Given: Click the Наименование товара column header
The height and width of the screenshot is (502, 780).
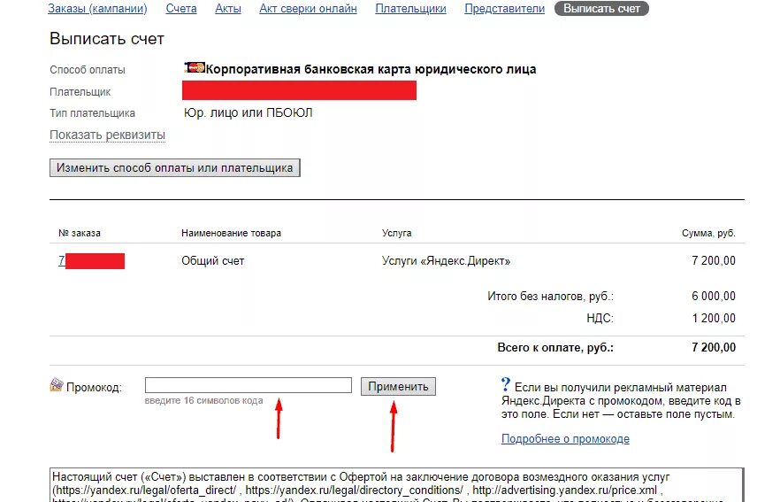Looking at the screenshot, I should pos(232,233).
